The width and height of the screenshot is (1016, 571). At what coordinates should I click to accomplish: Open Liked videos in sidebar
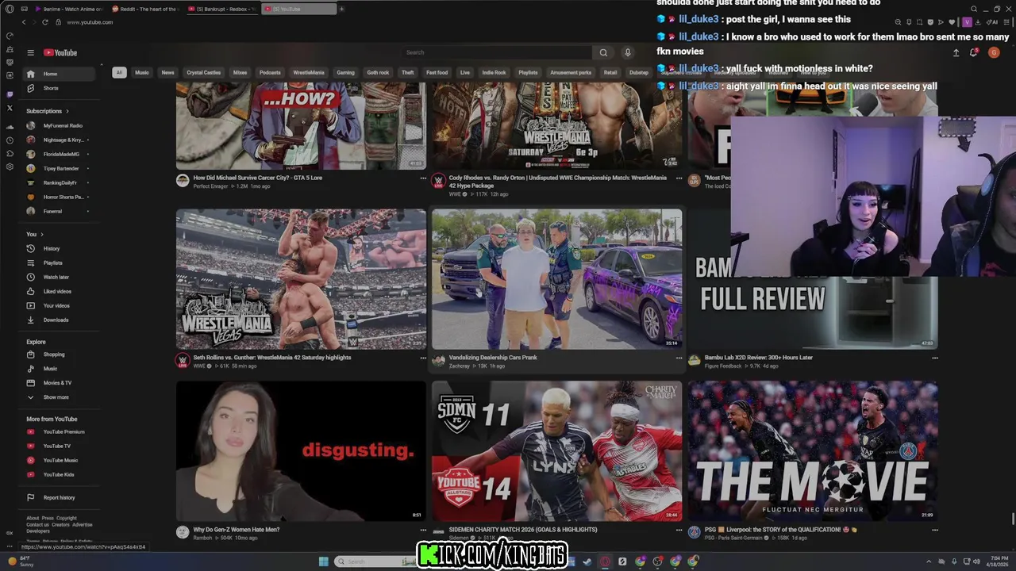pyautogui.click(x=58, y=291)
